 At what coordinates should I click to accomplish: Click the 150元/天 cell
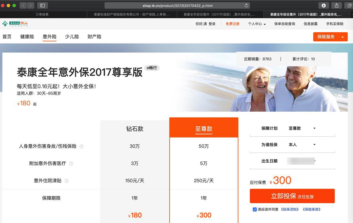coord(135,181)
